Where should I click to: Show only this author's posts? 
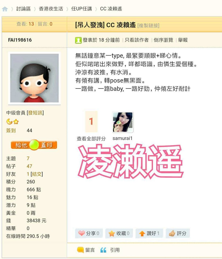coord(137,40)
